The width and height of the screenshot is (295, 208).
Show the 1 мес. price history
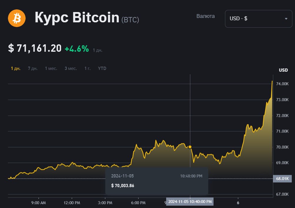click(51, 68)
